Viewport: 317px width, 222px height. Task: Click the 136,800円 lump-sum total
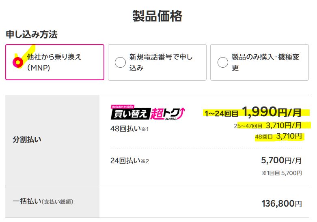[x=282, y=203]
